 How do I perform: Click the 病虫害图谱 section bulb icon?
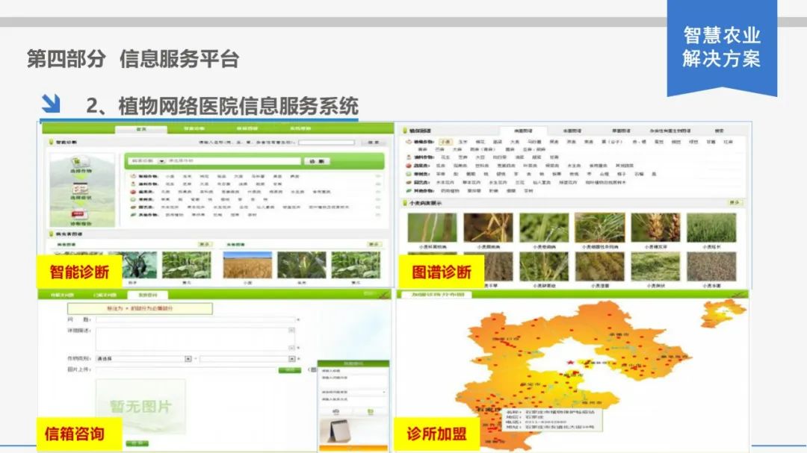[x=51, y=234]
